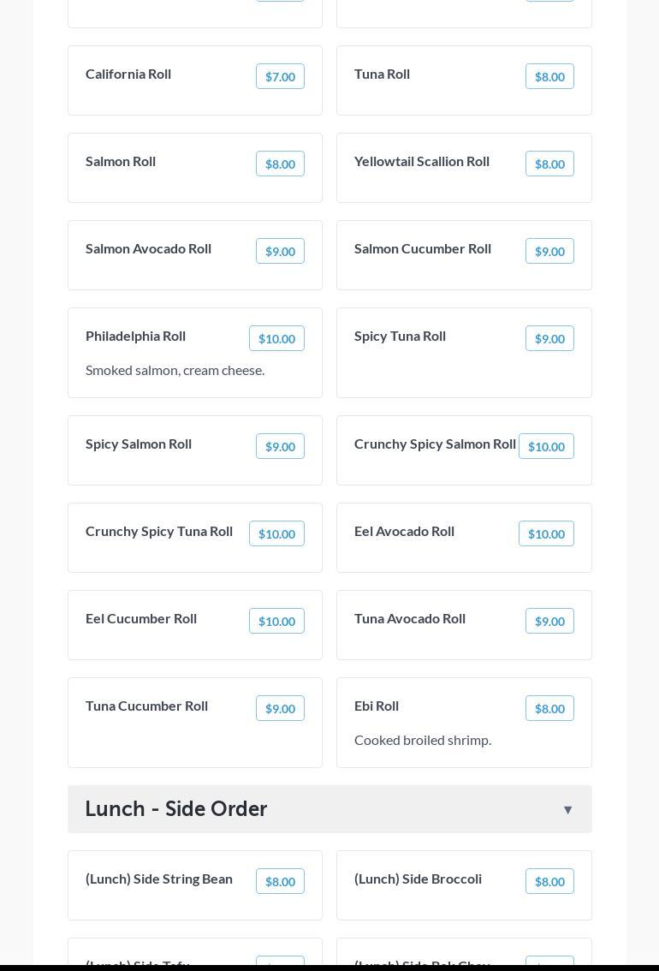Add California Roll for $7.00
Viewport: 659px width, 971px height.
(x=280, y=76)
